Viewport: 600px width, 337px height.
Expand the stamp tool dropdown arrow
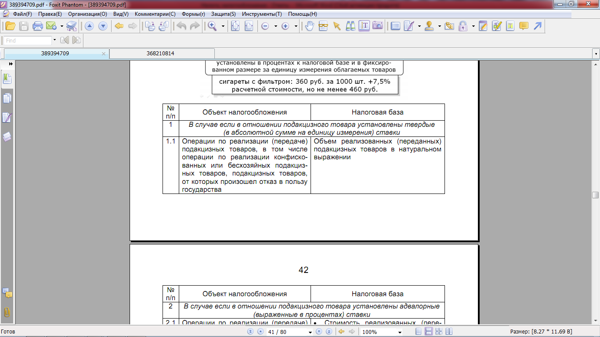[x=440, y=26]
